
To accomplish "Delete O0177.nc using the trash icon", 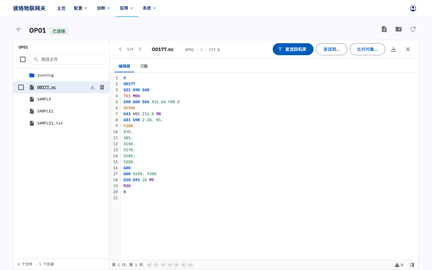I will coord(102,87).
